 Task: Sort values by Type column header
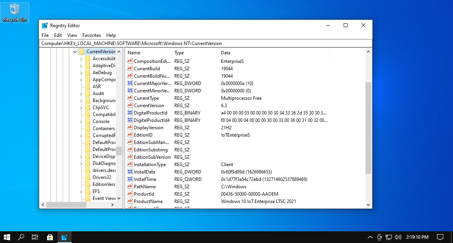tap(195, 53)
